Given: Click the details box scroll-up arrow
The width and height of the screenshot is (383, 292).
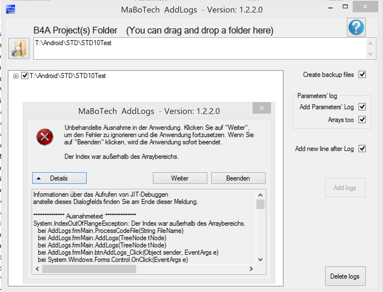Looking at the screenshot, I should point(260,195).
